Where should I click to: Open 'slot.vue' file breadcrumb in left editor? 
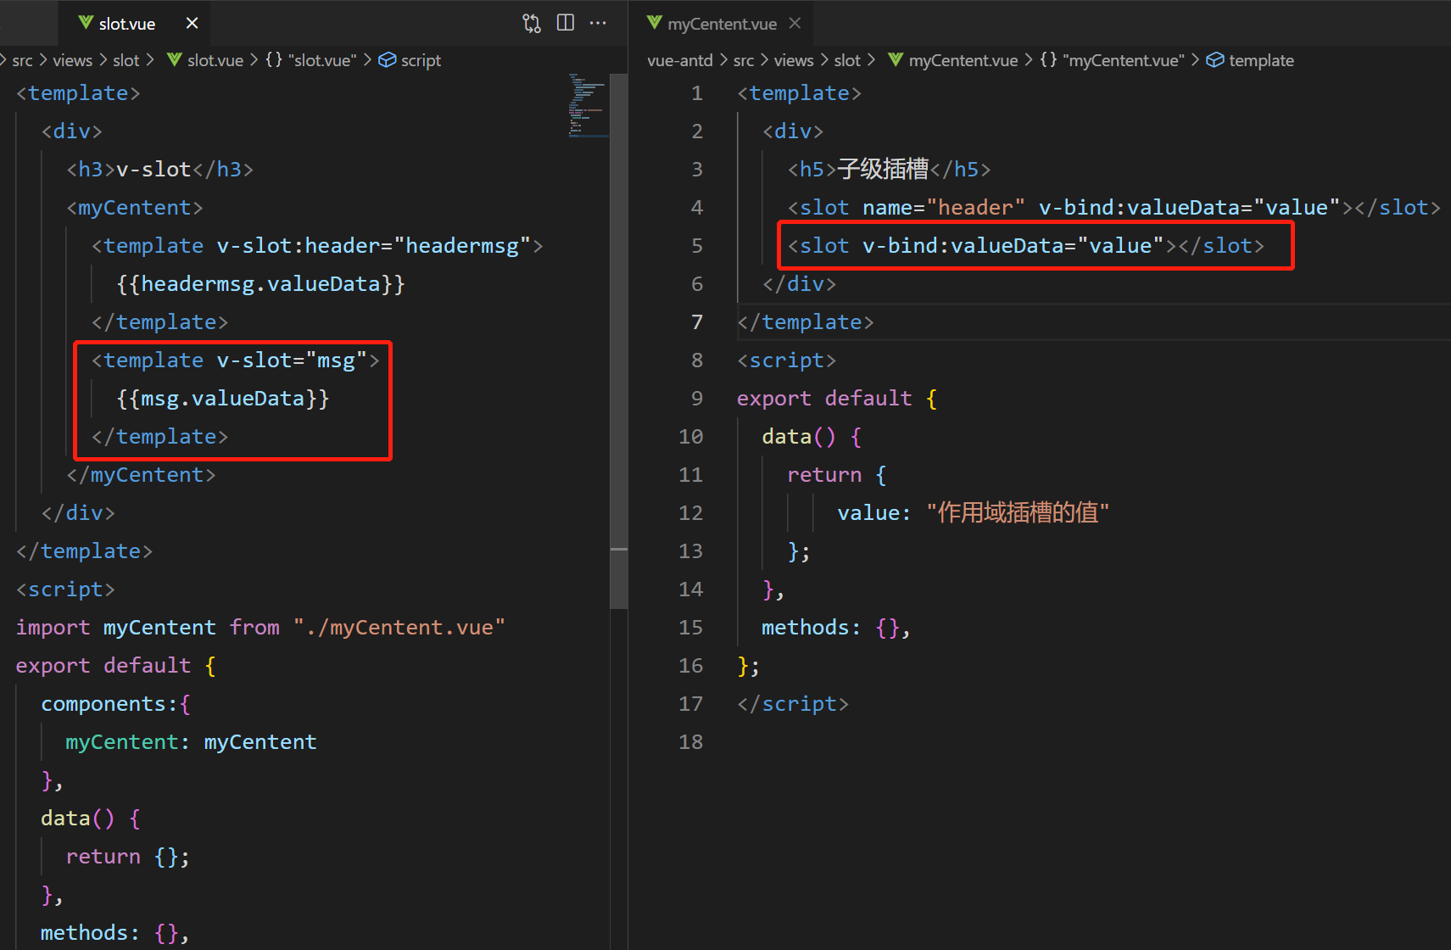point(204,60)
